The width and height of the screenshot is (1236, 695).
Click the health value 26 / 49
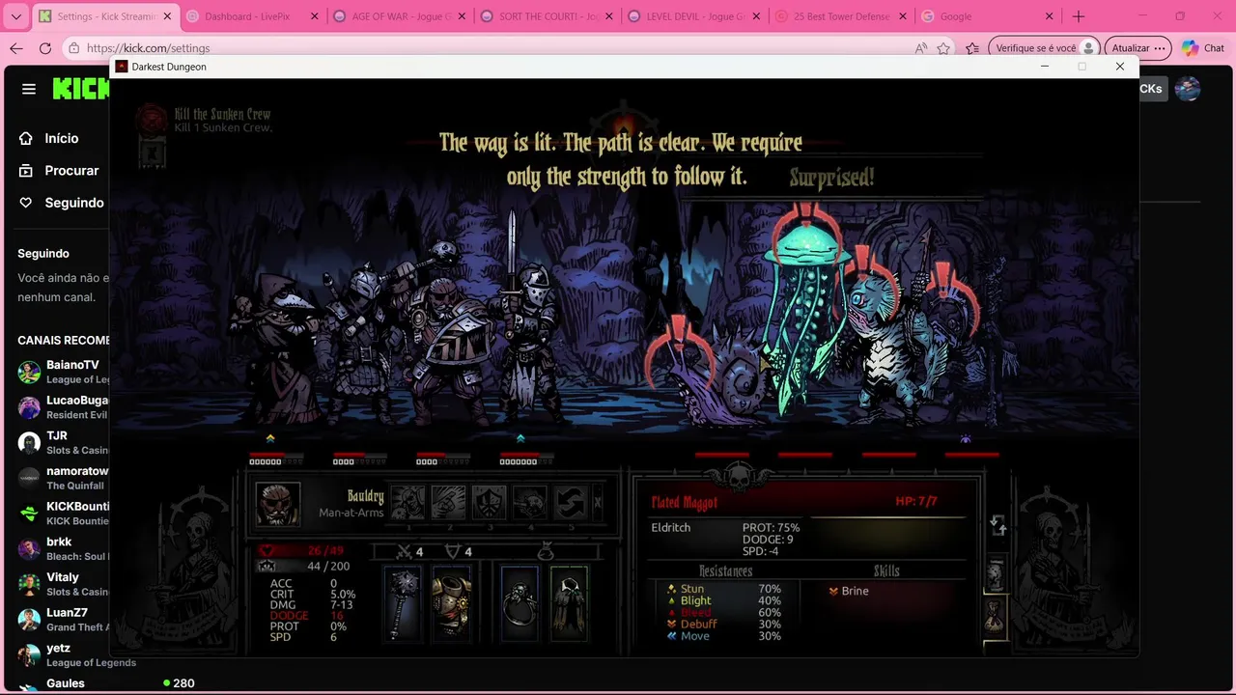tap(325, 551)
